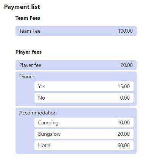This screenshot has width=143, height=159.
Task: Select the Bungalow accommodation option
Action: tap(84, 134)
